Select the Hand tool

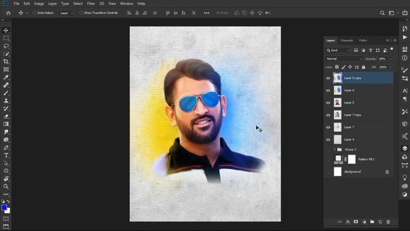click(x=6, y=178)
